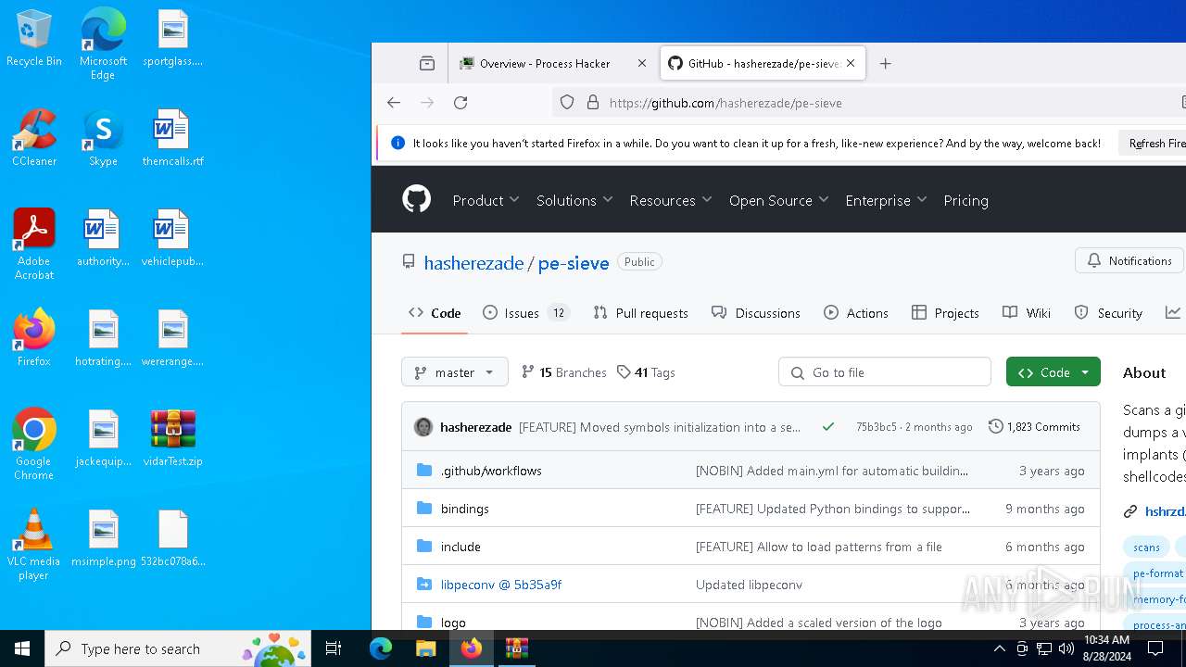
Task: Switch to Pull requests tab
Action: pos(640,313)
